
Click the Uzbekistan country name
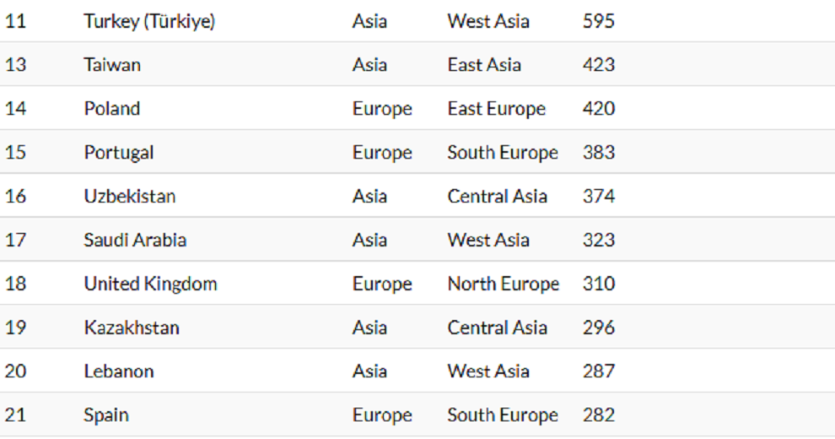coord(130,197)
